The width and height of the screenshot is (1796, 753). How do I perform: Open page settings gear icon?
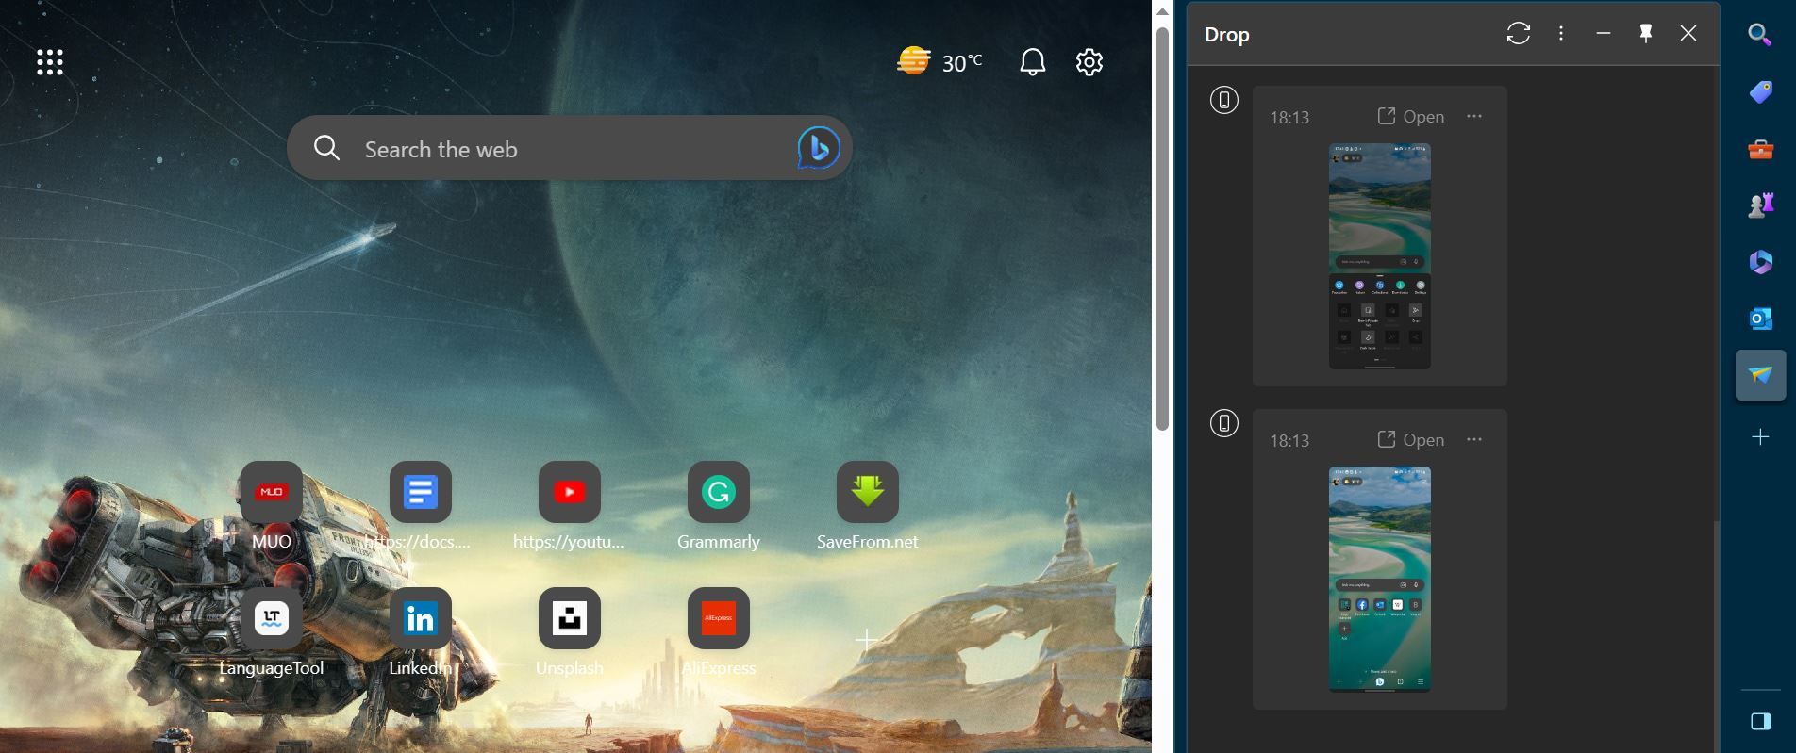(x=1089, y=62)
